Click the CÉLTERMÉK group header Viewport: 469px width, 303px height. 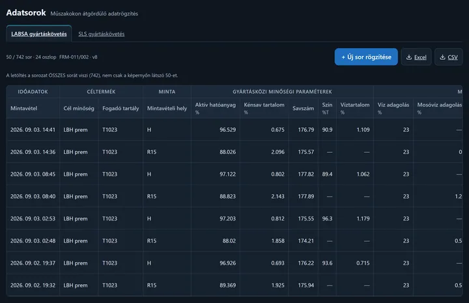coord(101,92)
